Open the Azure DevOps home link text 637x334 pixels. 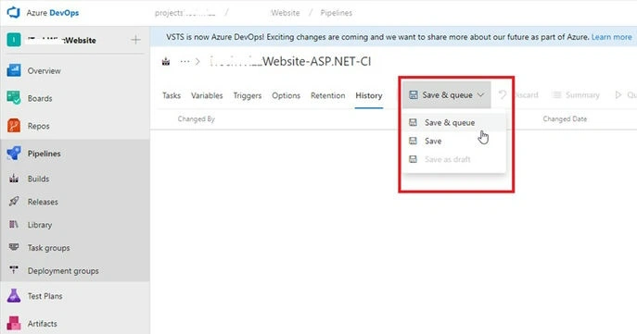pos(53,13)
